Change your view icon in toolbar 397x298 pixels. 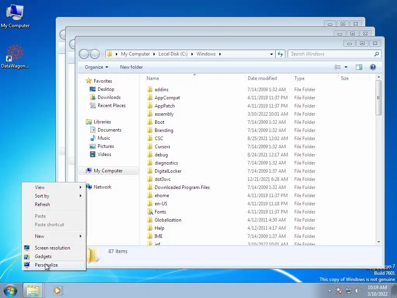[338, 67]
